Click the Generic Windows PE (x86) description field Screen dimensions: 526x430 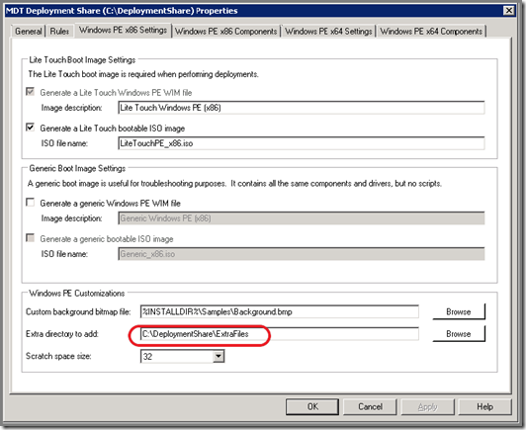302,218
